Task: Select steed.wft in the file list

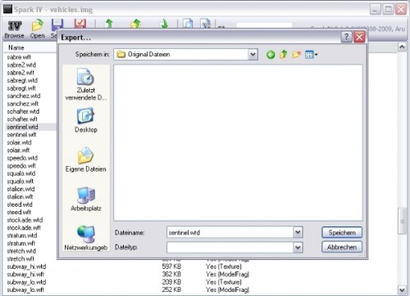Action: click(19, 213)
